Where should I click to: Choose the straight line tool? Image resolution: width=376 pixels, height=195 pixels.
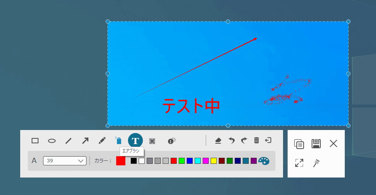[x=69, y=141]
